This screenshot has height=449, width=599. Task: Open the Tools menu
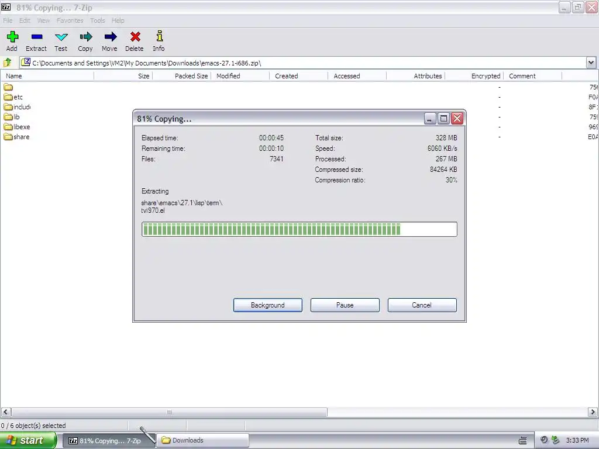pos(98,20)
